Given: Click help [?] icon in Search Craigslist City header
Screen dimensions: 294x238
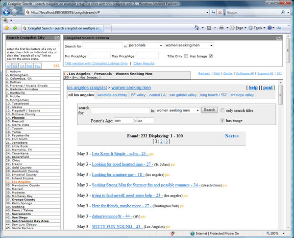Looking at the screenshot, I should coord(57,38).
